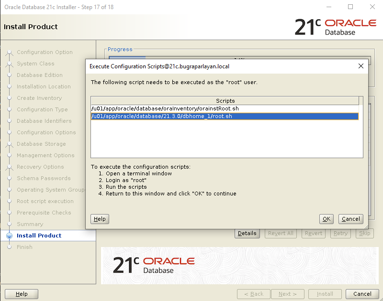Select Root script execution step
This screenshot has height=301, width=383.
tap(45, 201)
